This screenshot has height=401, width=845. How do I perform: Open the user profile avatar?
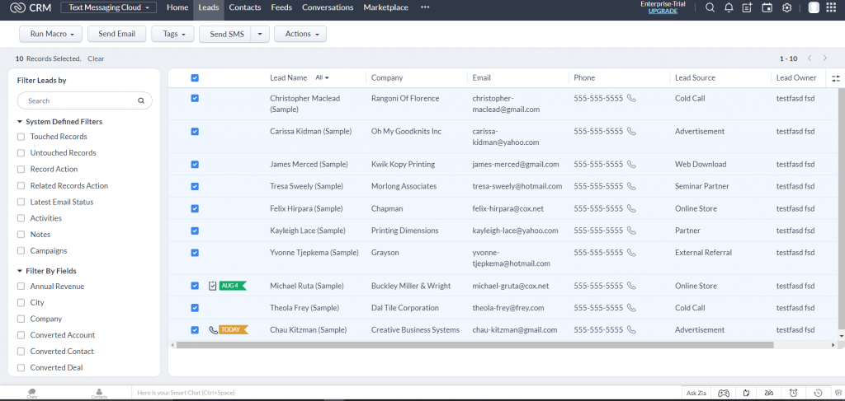pyautogui.click(x=814, y=7)
